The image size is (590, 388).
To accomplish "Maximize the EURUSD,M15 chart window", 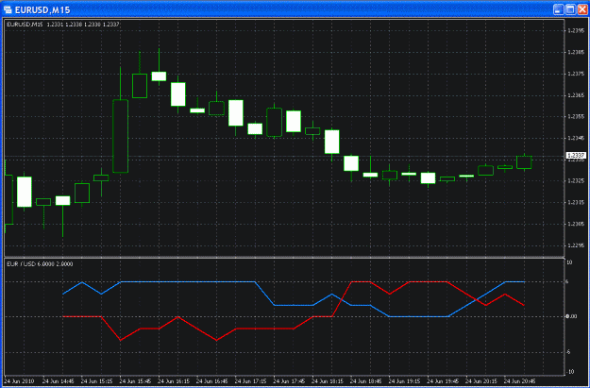I will 570,9.
